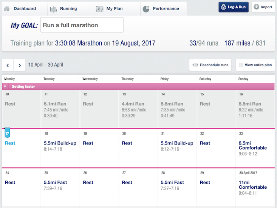Go to next weeks with right chevron
Image resolution: width=277 pixels, height=208 pixels.
(x=20, y=65)
